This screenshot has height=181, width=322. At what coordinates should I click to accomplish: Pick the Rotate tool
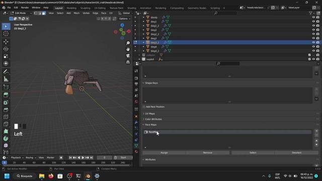point(6,49)
